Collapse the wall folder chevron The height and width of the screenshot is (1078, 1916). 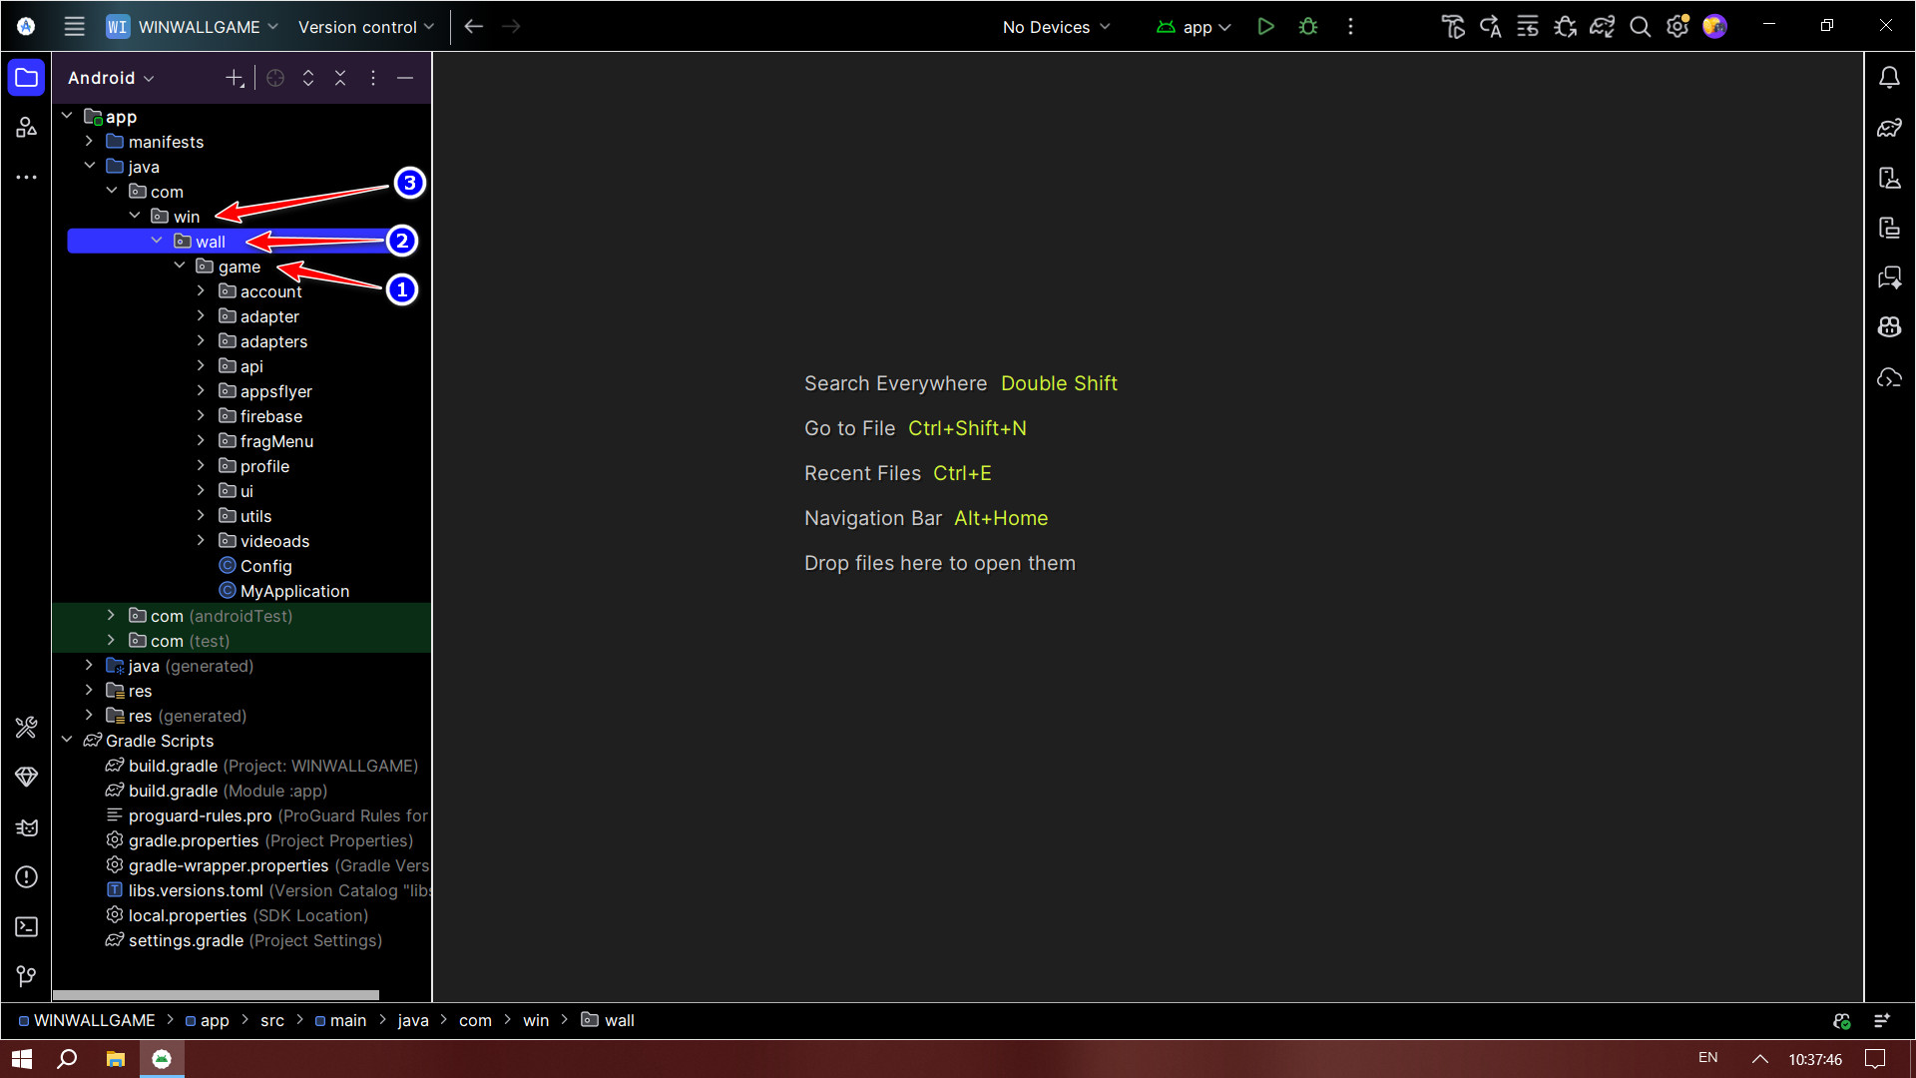click(x=157, y=241)
